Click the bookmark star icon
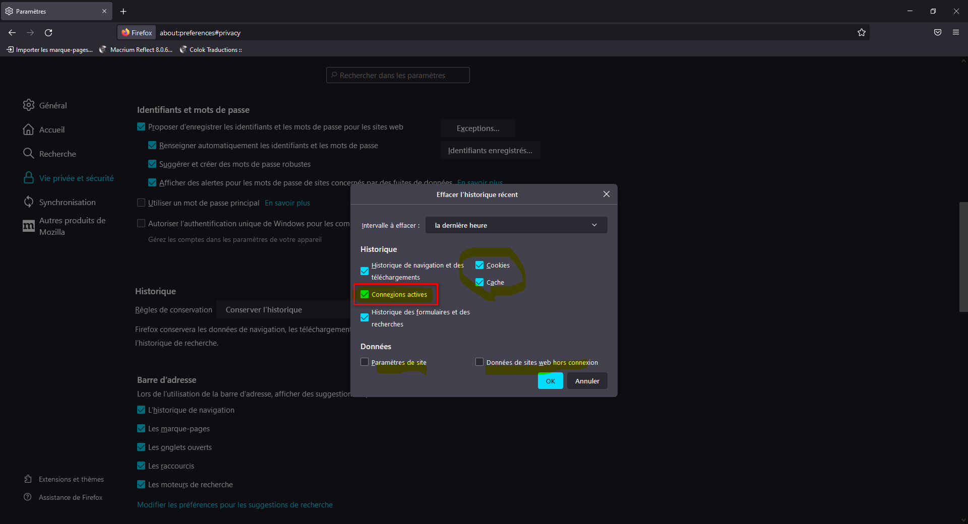This screenshot has height=524, width=968. [861, 33]
